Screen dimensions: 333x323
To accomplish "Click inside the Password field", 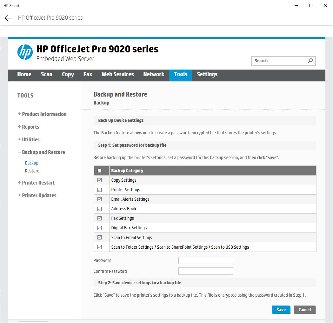I will 205,260.
